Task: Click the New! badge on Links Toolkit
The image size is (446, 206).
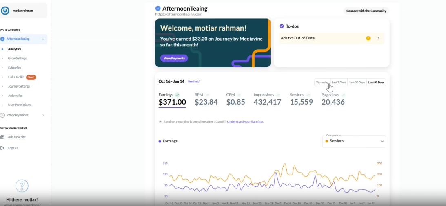Action: click(31, 77)
